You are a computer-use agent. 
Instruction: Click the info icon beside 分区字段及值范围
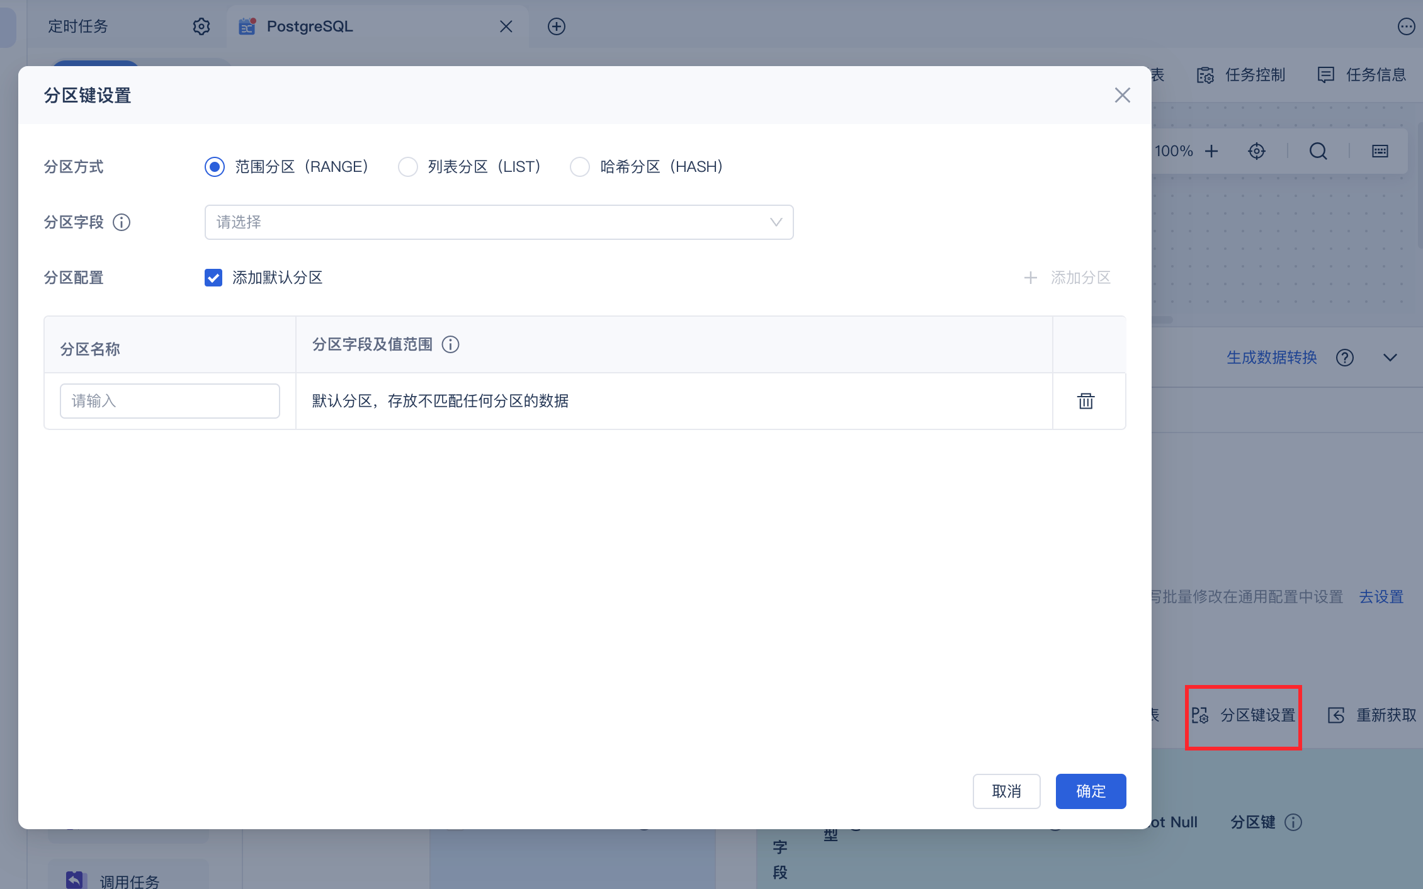(450, 344)
